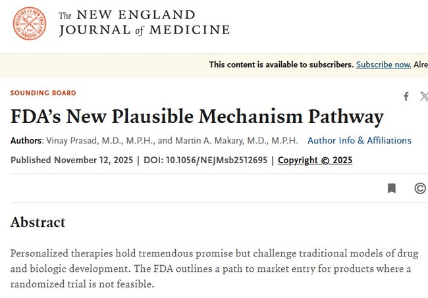Click the Abstract section heading
The height and width of the screenshot is (298, 428).
pyautogui.click(x=38, y=222)
